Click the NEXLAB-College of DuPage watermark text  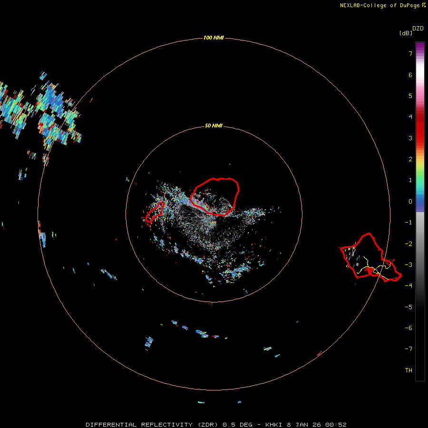[382, 5]
